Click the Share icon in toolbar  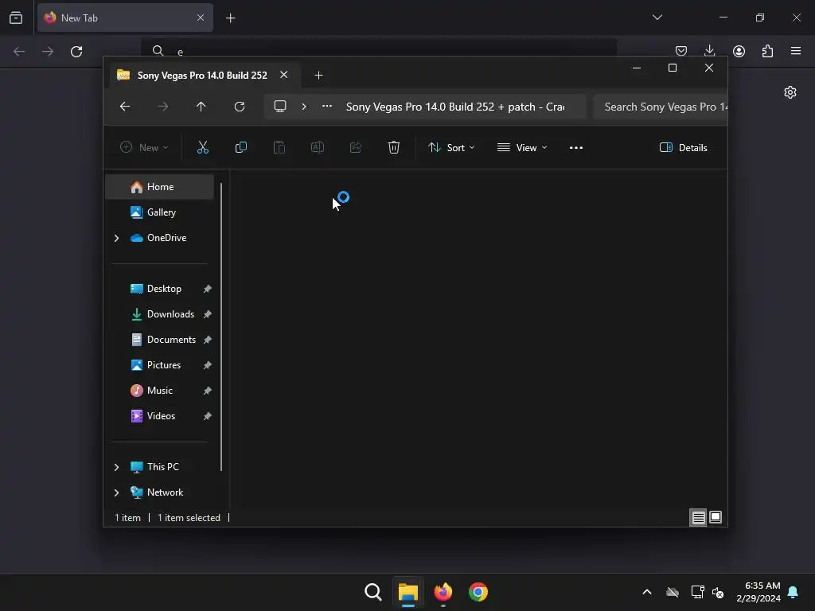click(356, 147)
